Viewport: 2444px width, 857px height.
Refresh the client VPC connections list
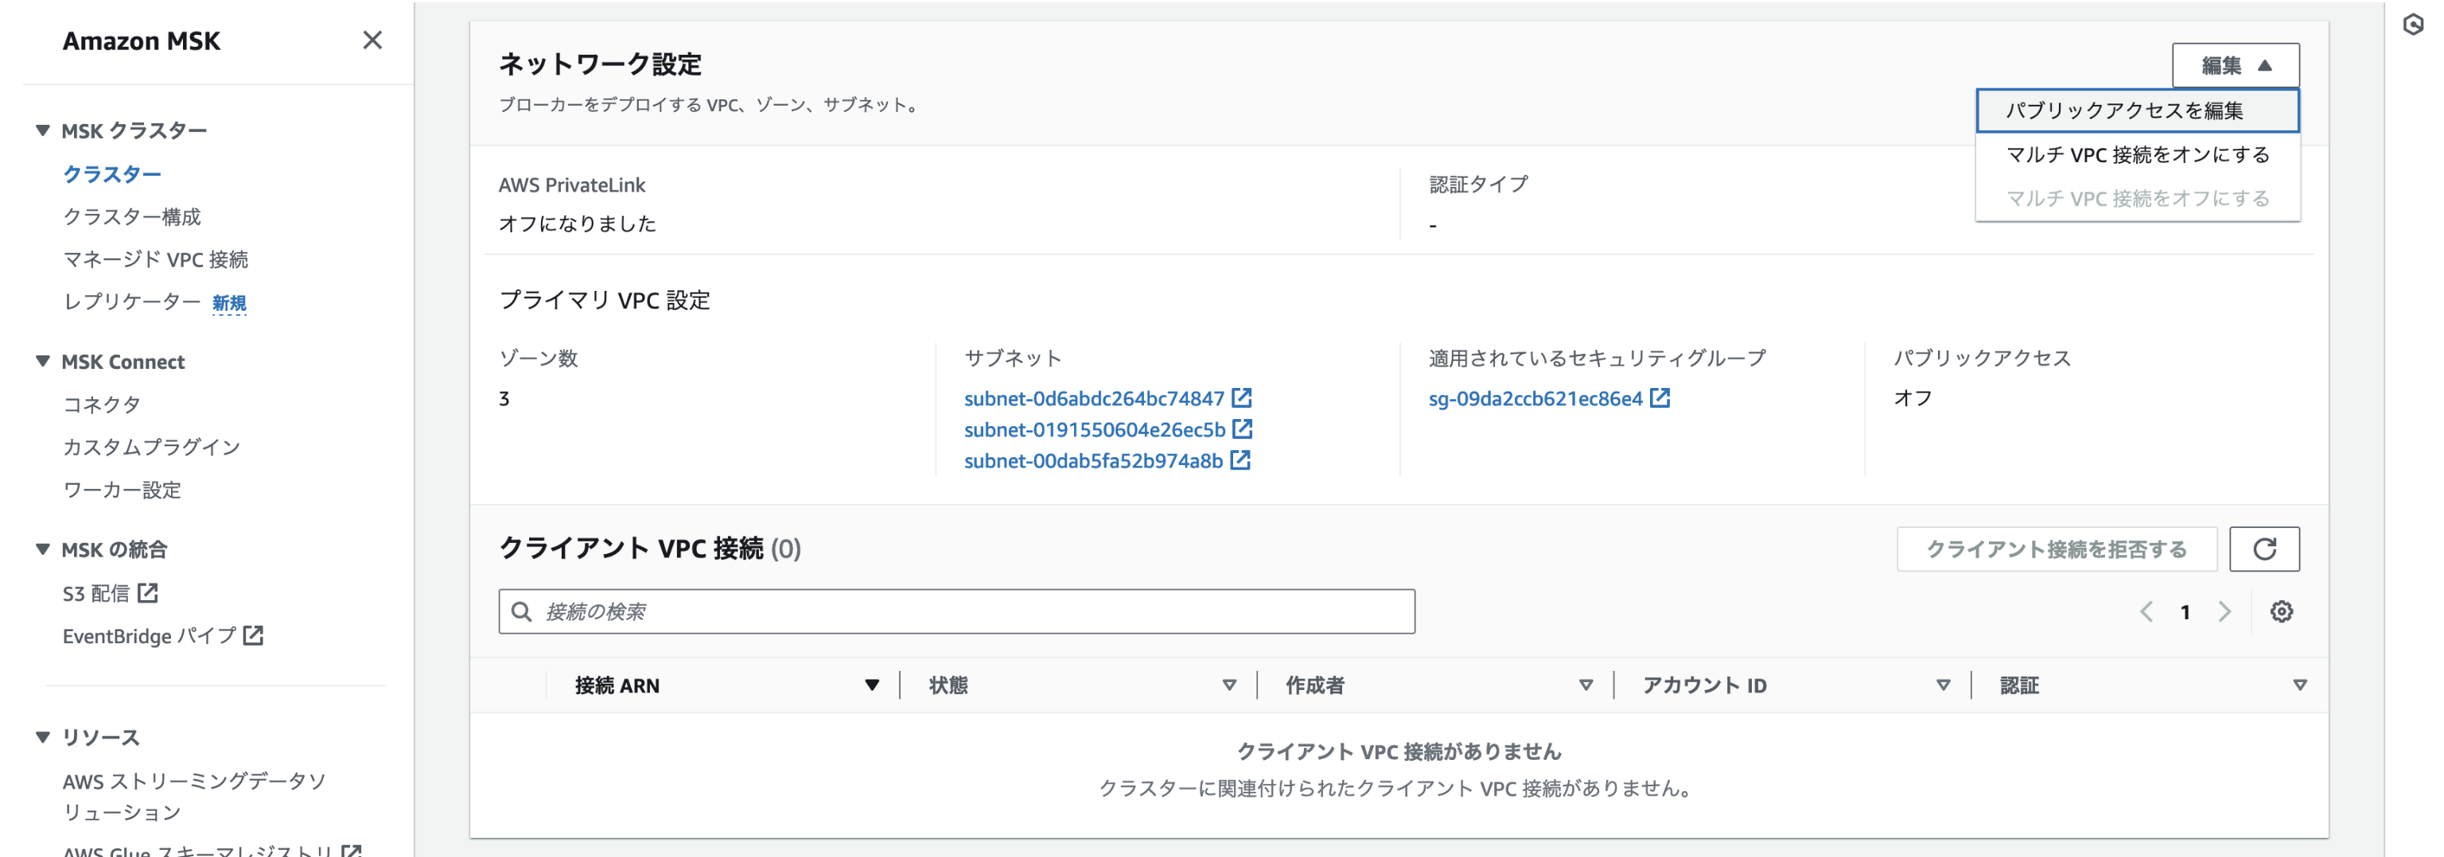[x=2263, y=549]
